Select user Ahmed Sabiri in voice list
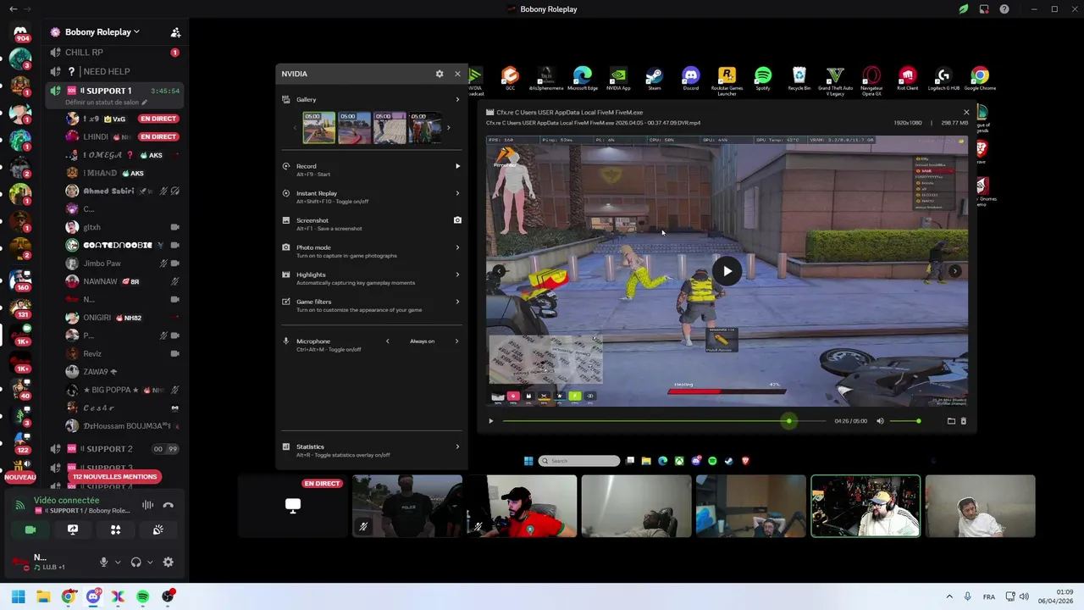The image size is (1084, 610). pyautogui.click(x=124, y=191)
